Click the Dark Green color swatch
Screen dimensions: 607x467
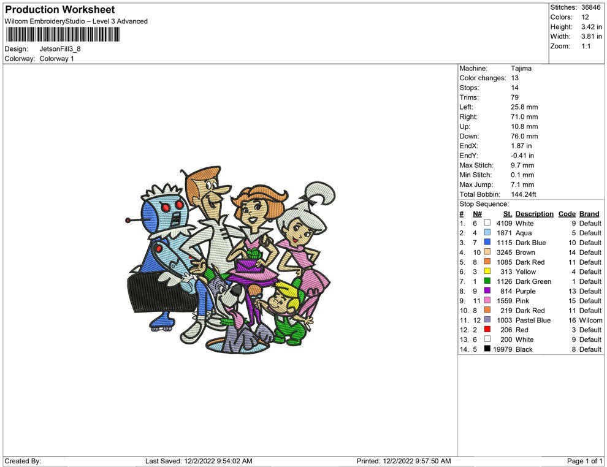pyautogui.click(x=487, y=281)
